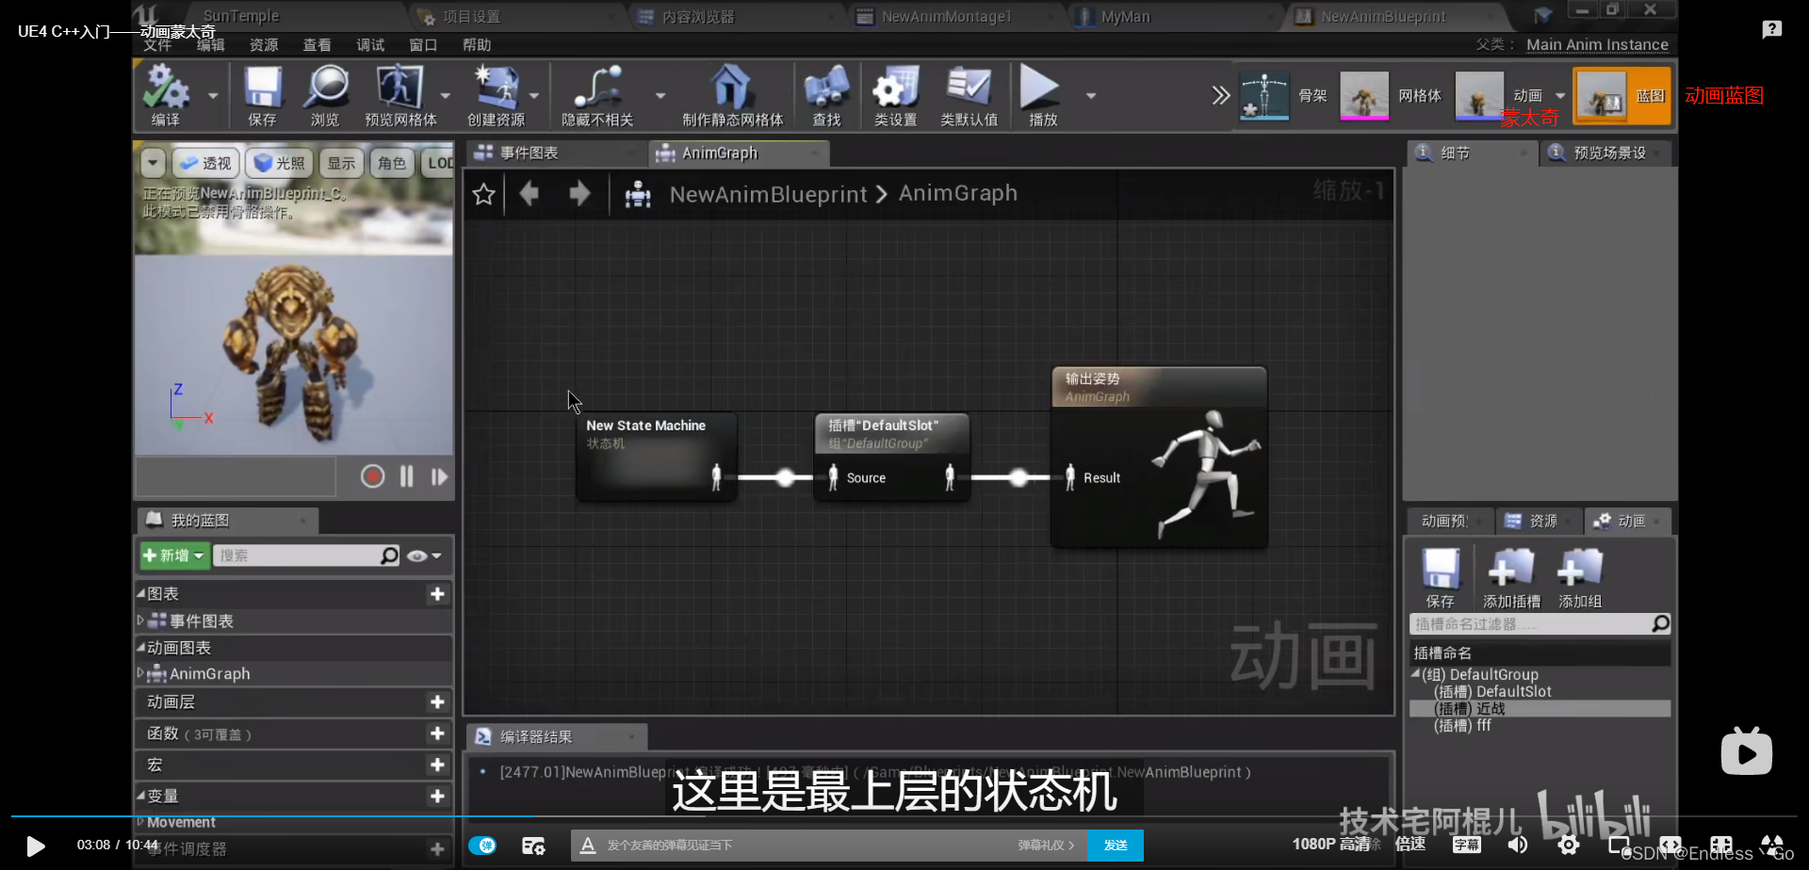Click the 隐藏不相关 hide unrelated icon
The image size is (1809, 870).
597,95
